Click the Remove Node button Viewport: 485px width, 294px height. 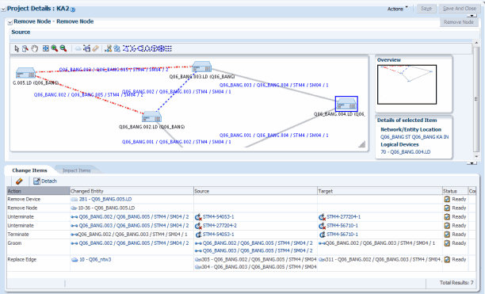[x=459, y=22]
